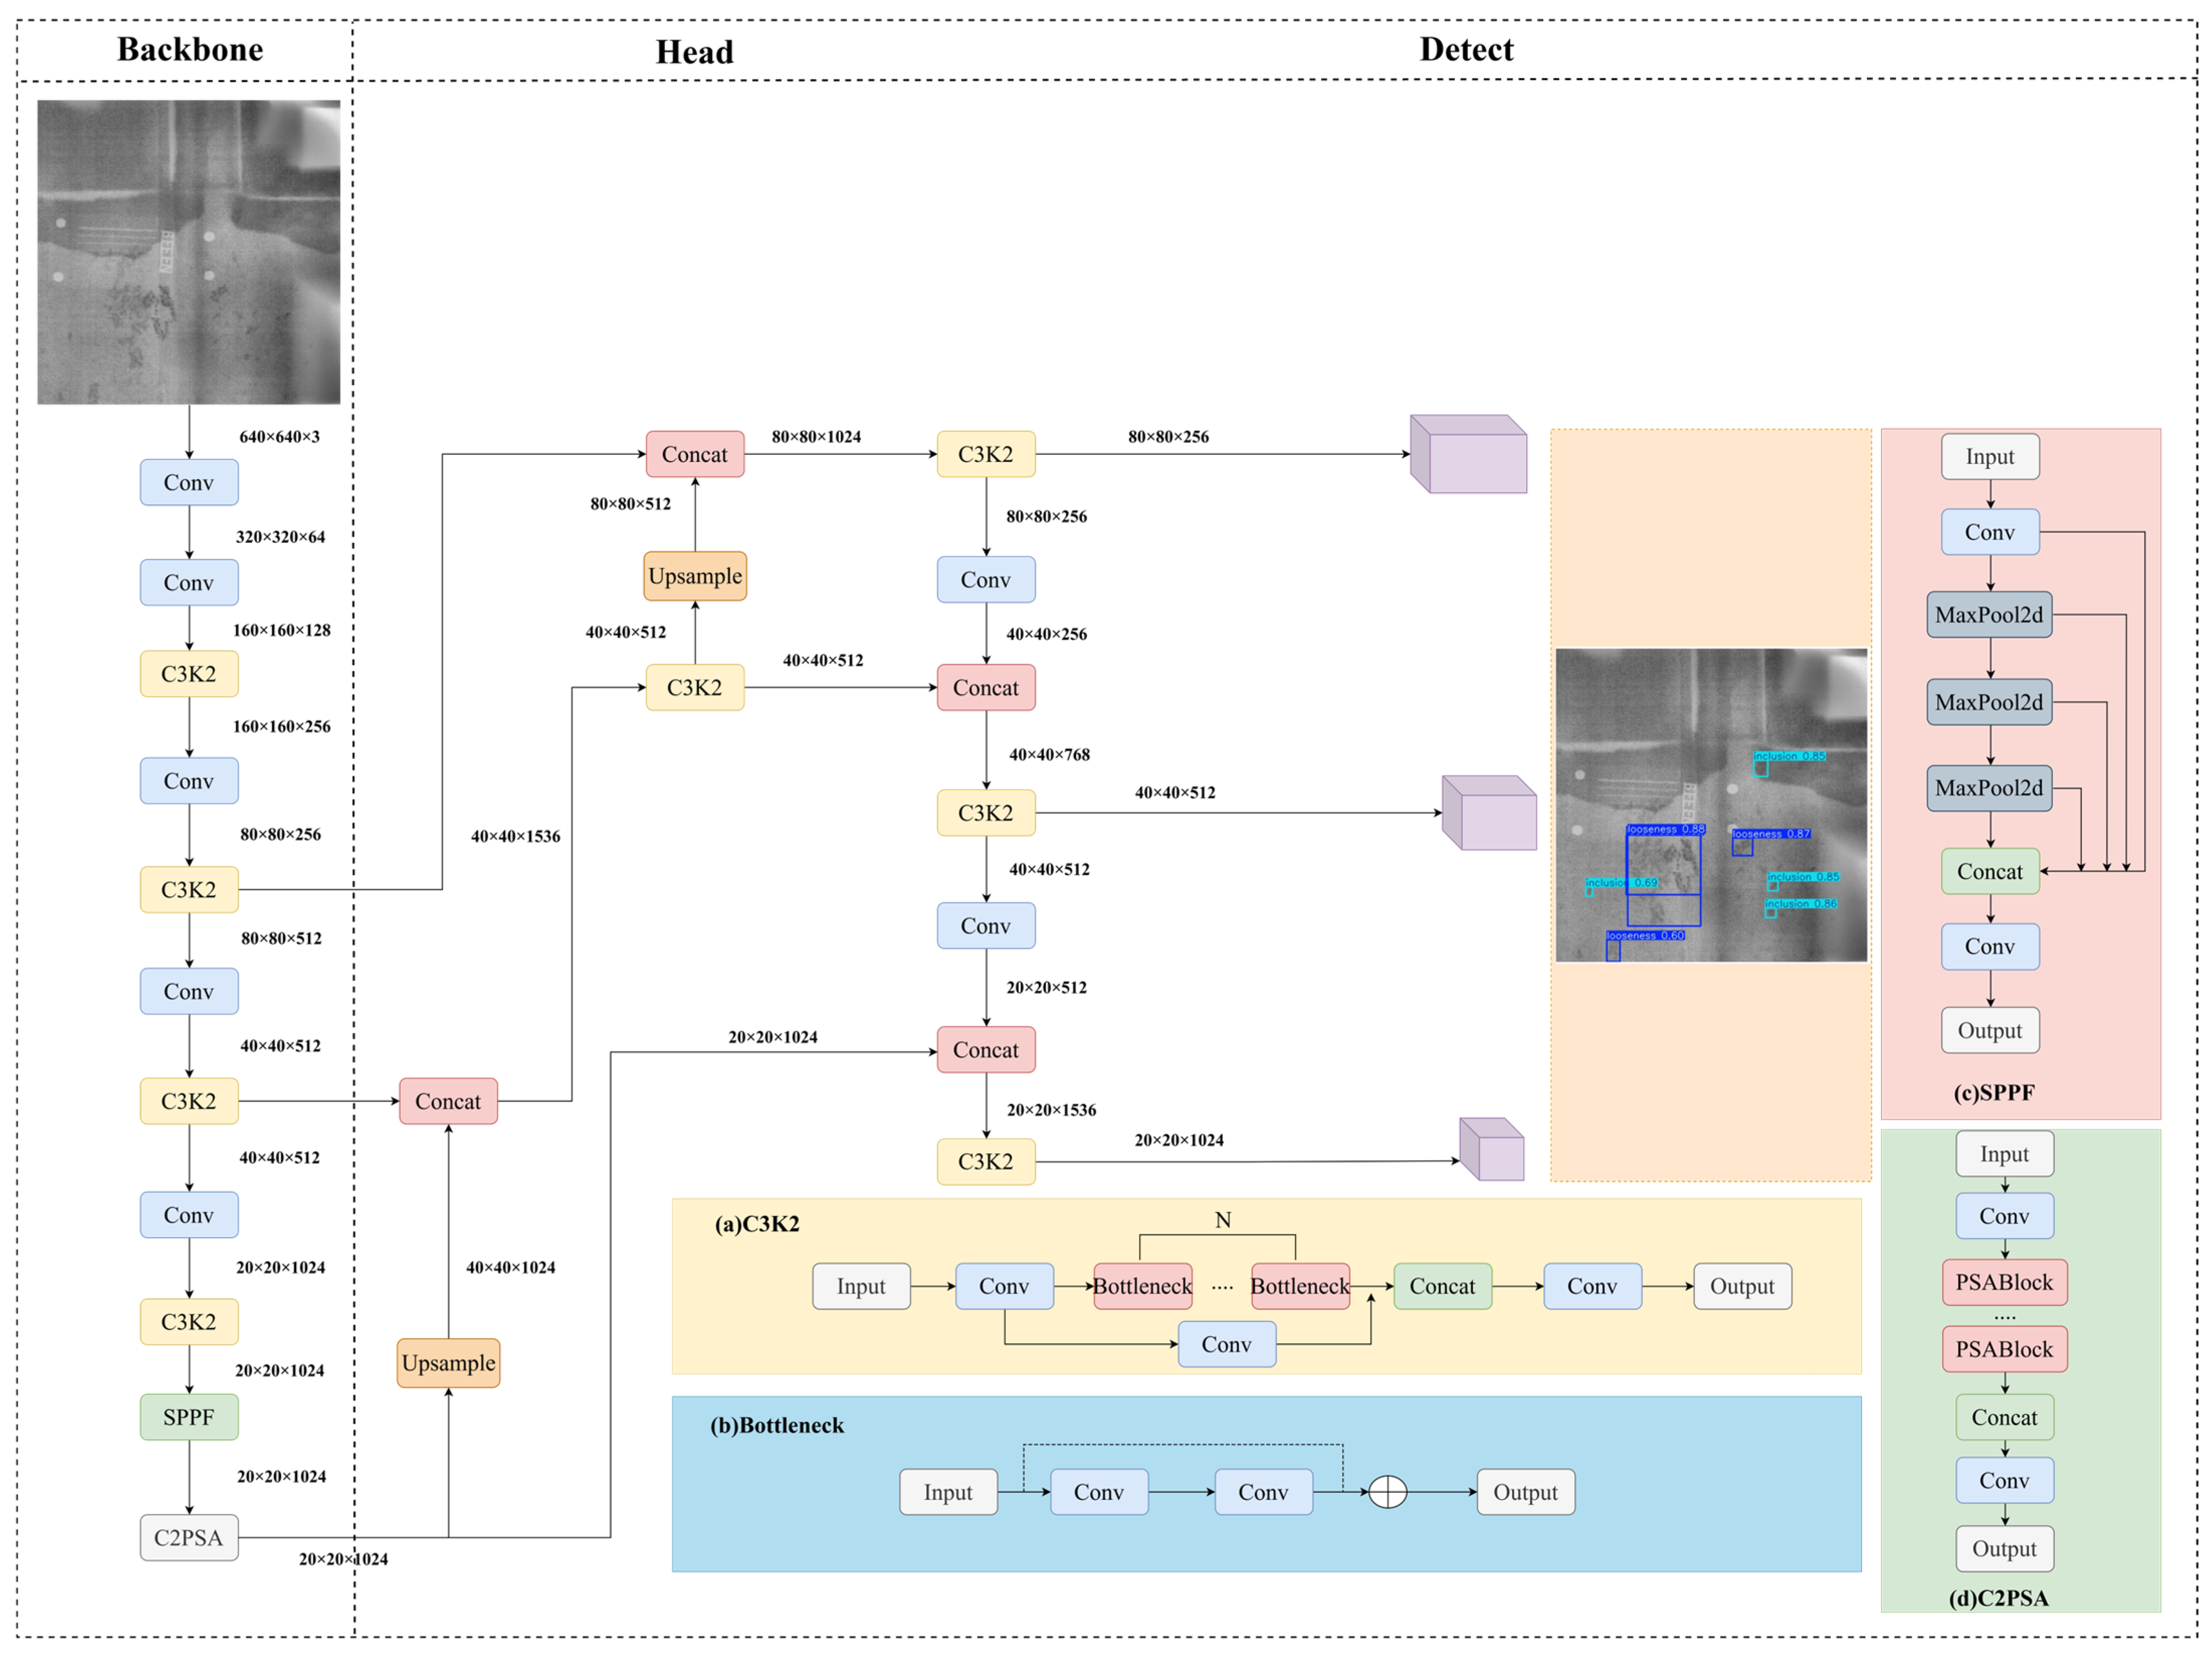
Task: Click the input grayscale X-ray image
Action: [189, 252]
